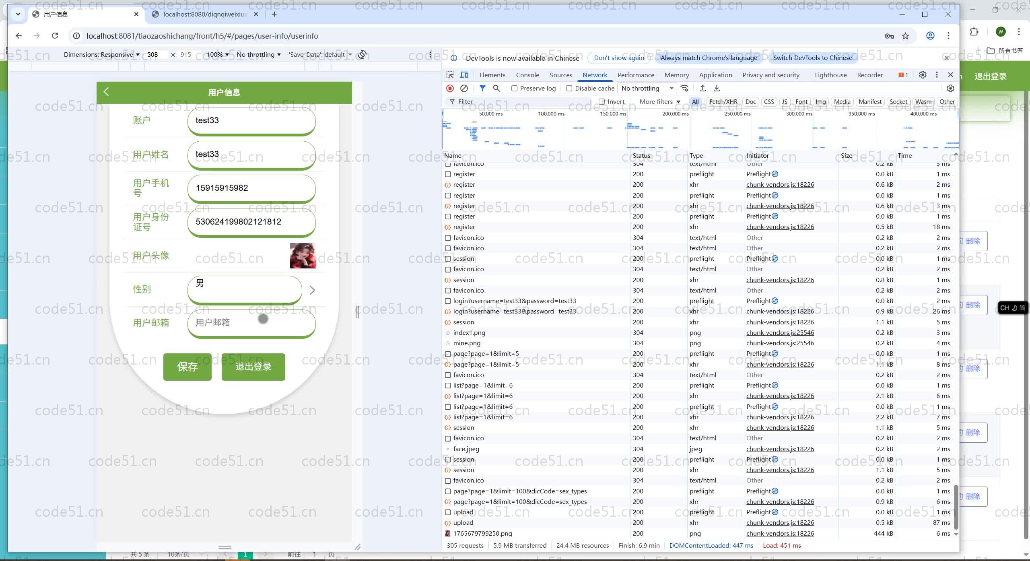Open DevTools settings gear
The width and height of the screenshot is (1030, 561).
click(923, 75)
